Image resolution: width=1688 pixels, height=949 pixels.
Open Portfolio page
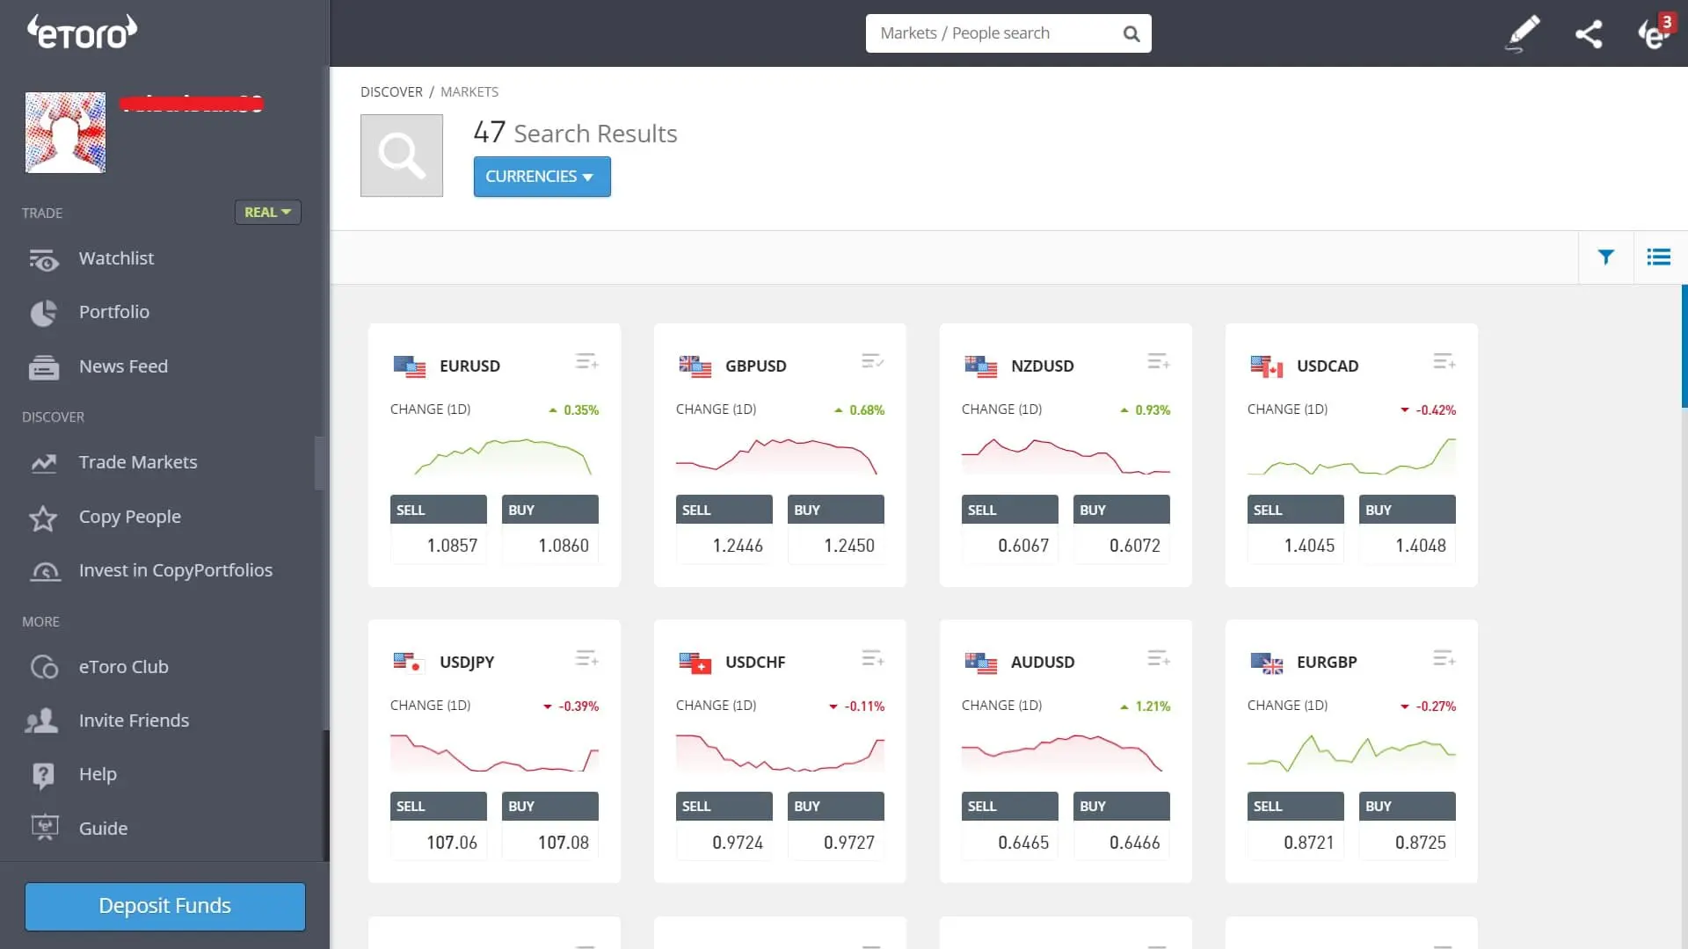pos(113,312)
